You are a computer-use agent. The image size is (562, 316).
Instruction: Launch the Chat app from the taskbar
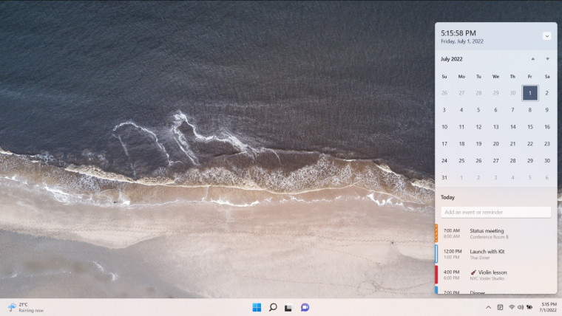(x=305, y=307)
